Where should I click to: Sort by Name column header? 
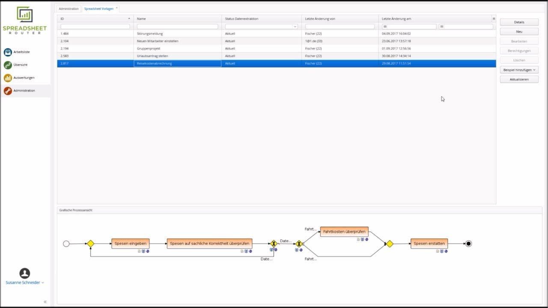pyautogui.click(x=177, y=19)
